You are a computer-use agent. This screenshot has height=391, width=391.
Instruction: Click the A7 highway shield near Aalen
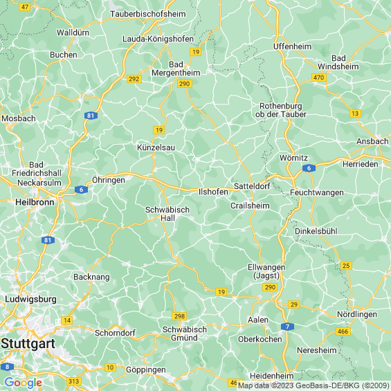[287, 327]
